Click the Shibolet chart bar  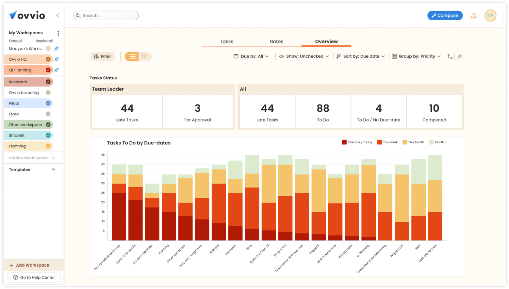coord(219,202)
